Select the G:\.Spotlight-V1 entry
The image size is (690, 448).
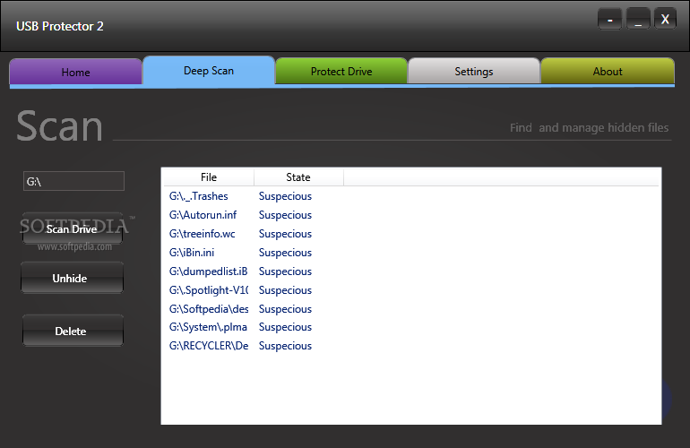(x=411, y=290)
